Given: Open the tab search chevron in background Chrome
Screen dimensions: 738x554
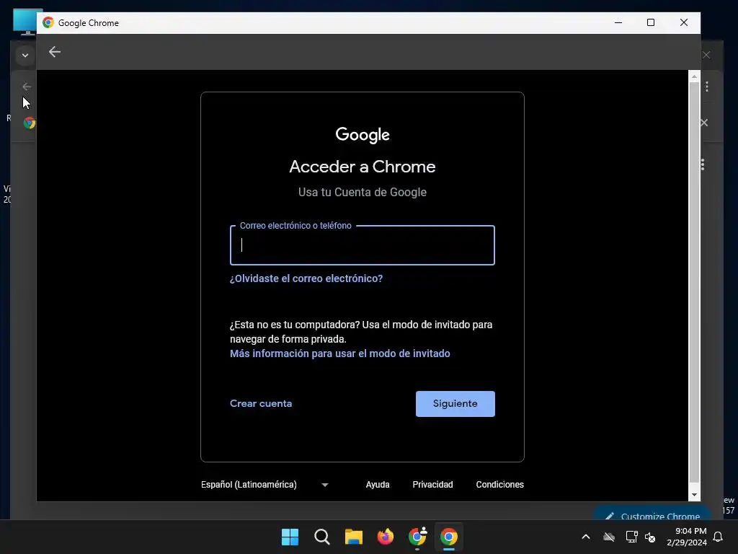Looking at the screenshot, I should click(x=25, y=55).
